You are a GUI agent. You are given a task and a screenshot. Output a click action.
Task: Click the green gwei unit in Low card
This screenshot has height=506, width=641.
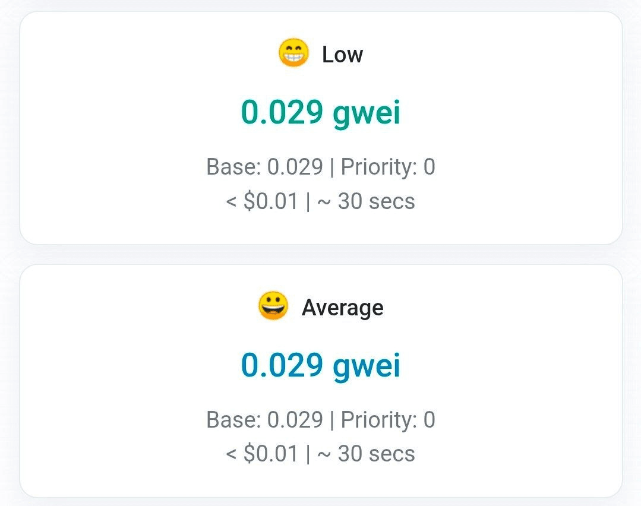click(367, 112)
